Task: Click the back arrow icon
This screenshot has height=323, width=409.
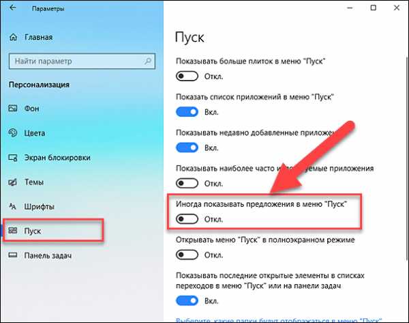Action: (12, 8)
